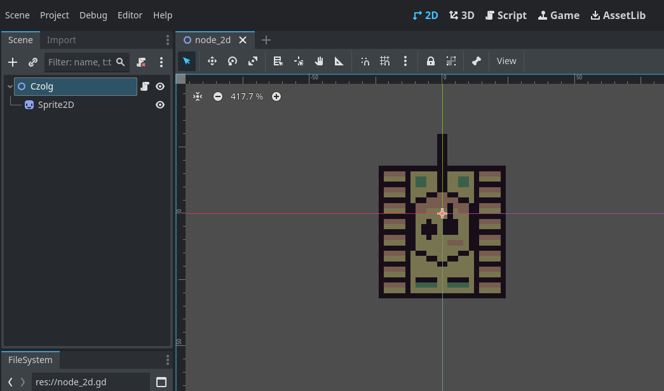Viewport: 664px width, 391px height.
Task: Open the Project menu
Action: pos(55,15)
